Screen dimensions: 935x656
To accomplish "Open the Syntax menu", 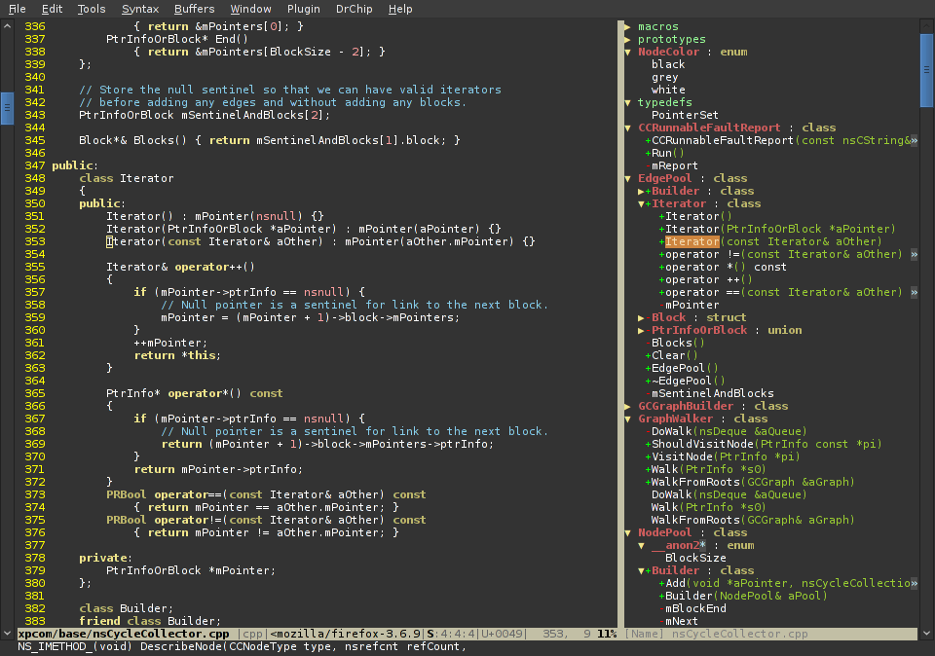I will click(x=140, y=9).
